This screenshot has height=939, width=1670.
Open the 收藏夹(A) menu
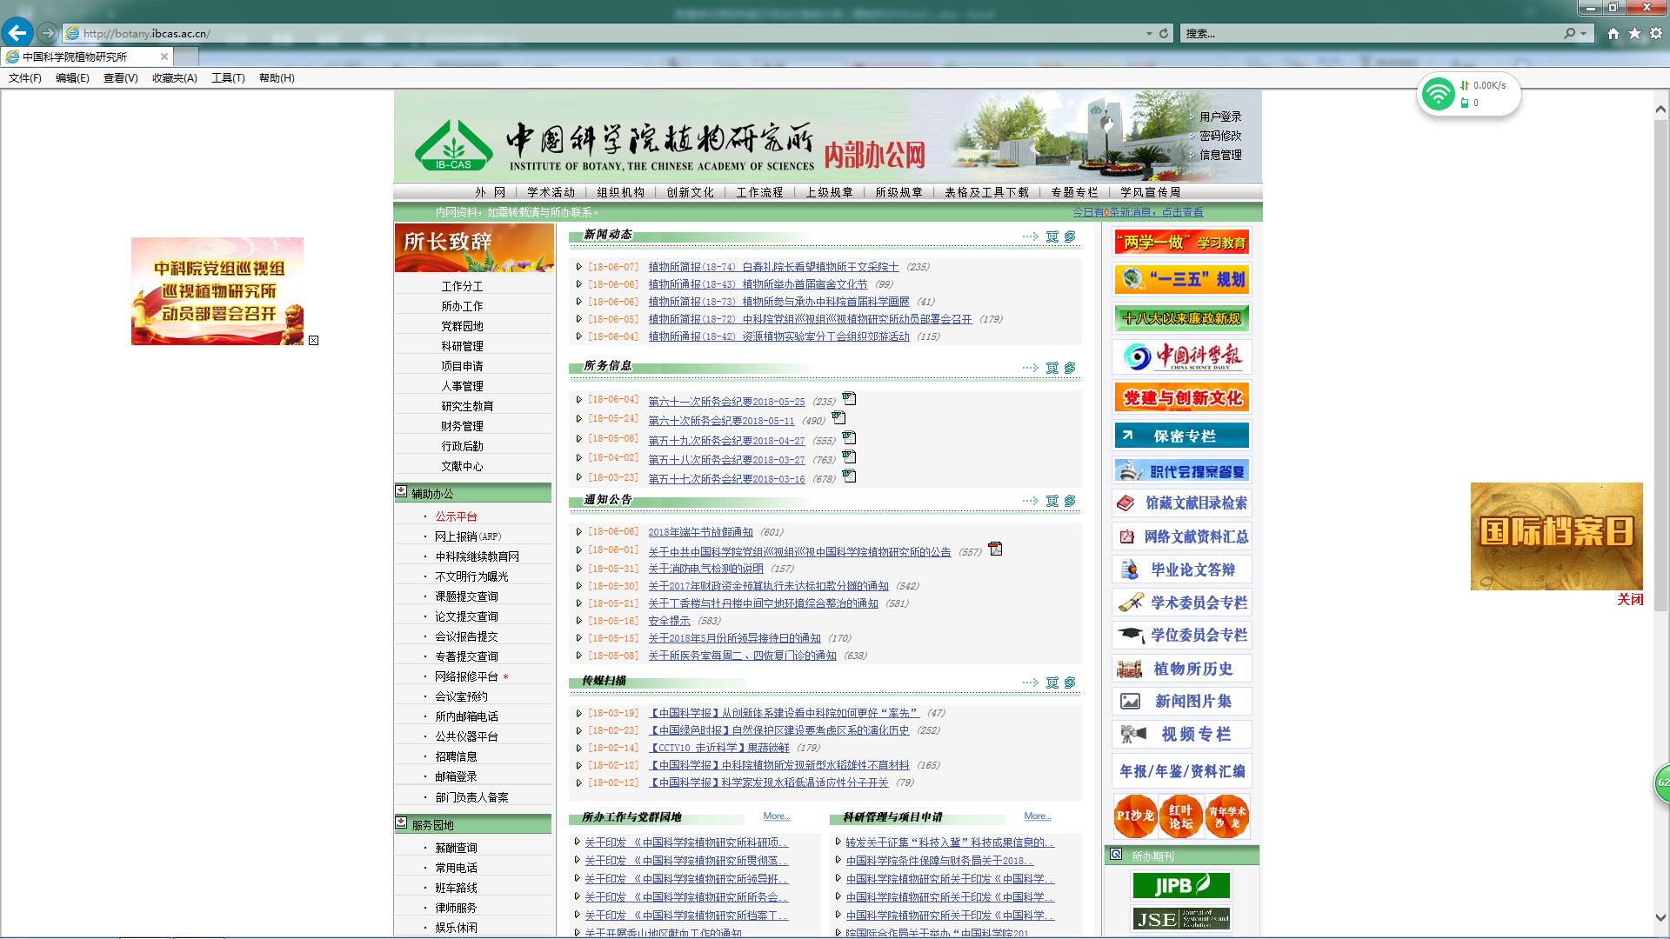[x=174, y=77]
